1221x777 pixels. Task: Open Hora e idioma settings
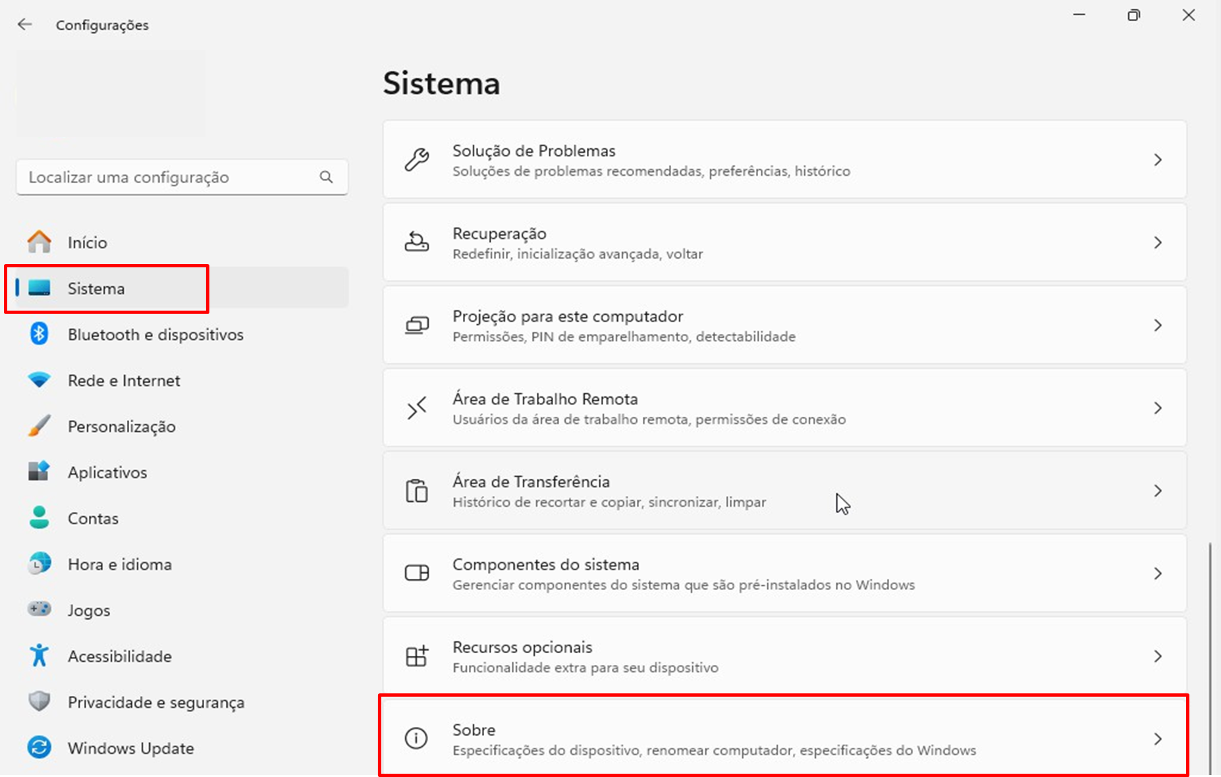[x=182, y=564]
